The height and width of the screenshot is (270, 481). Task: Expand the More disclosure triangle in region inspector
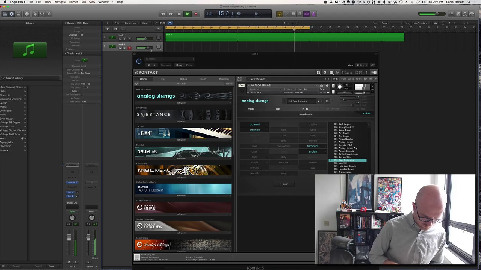[x=67, y=49]
